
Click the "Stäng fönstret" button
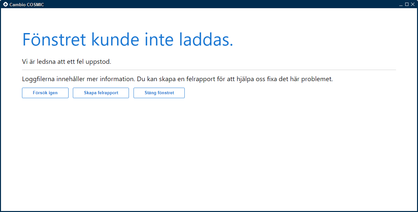pyautogui.click(x=159, y=93)
